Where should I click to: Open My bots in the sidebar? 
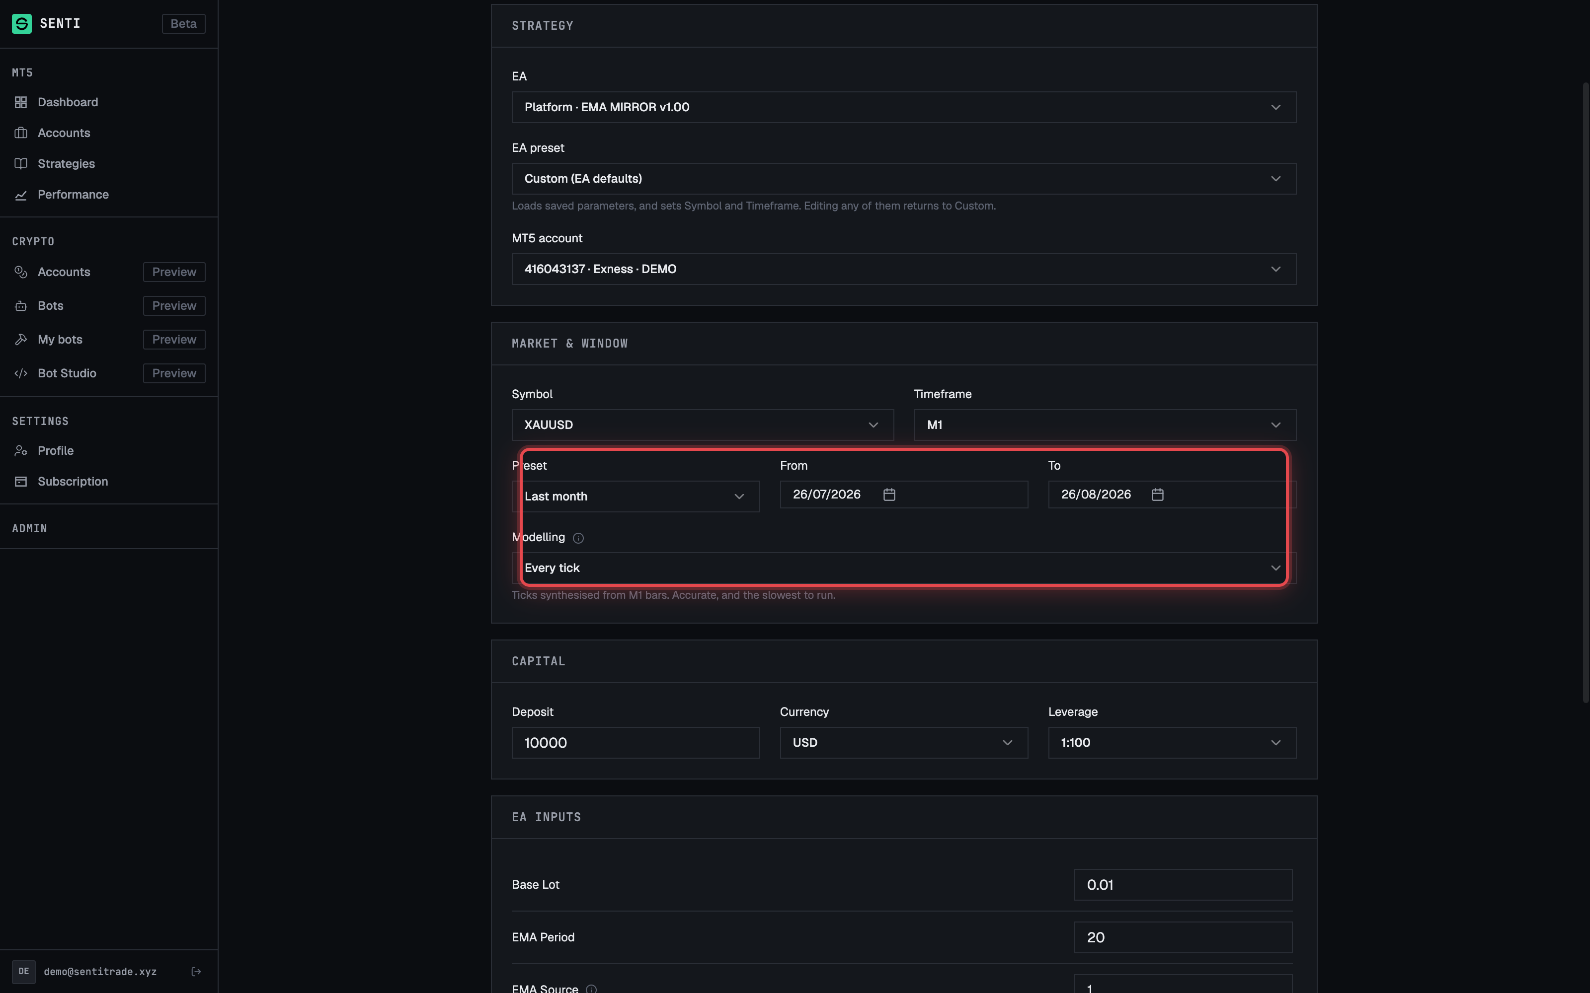pyautogui.click(x=60, y=340)
